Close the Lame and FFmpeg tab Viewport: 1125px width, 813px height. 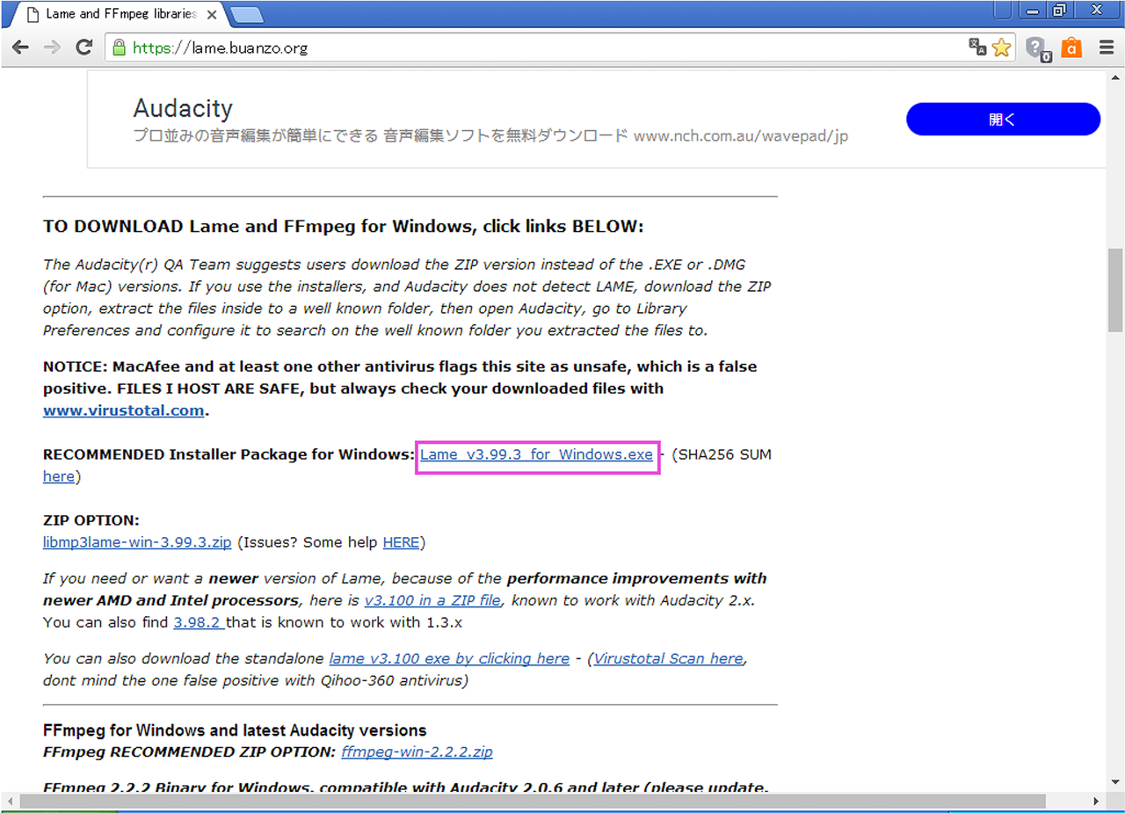(x=212, y=15)
